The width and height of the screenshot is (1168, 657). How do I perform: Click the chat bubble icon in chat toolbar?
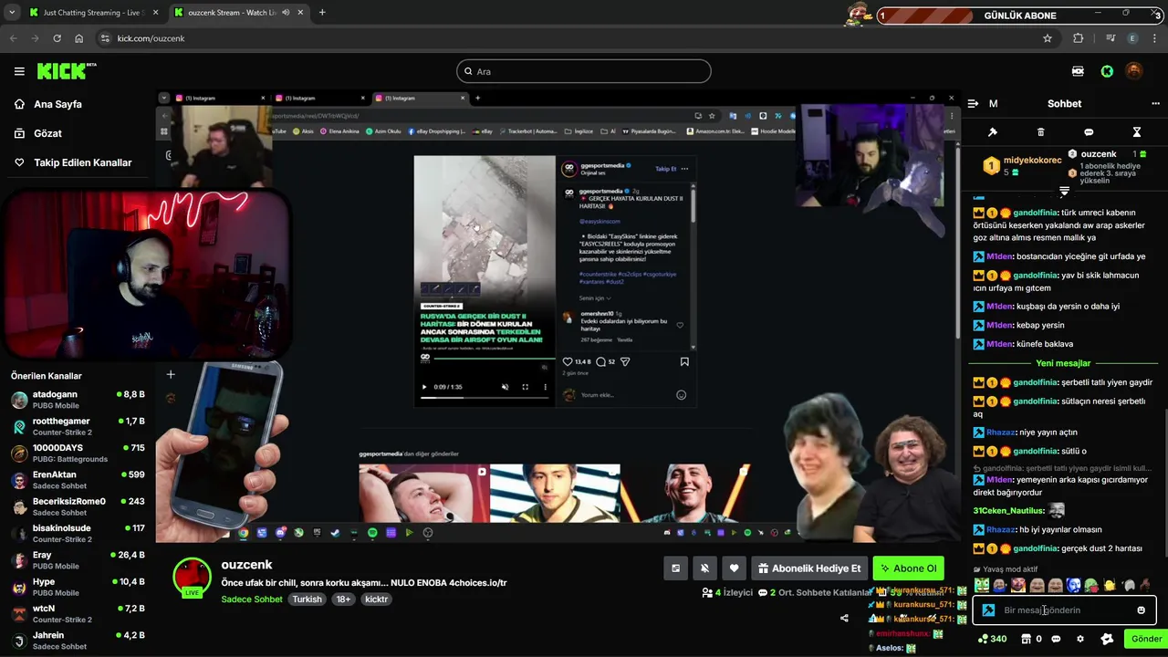click(x=1089, y=132)
